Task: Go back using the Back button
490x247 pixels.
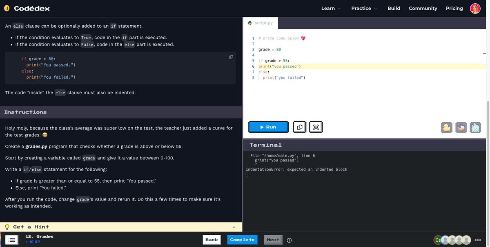Action: 212,239
